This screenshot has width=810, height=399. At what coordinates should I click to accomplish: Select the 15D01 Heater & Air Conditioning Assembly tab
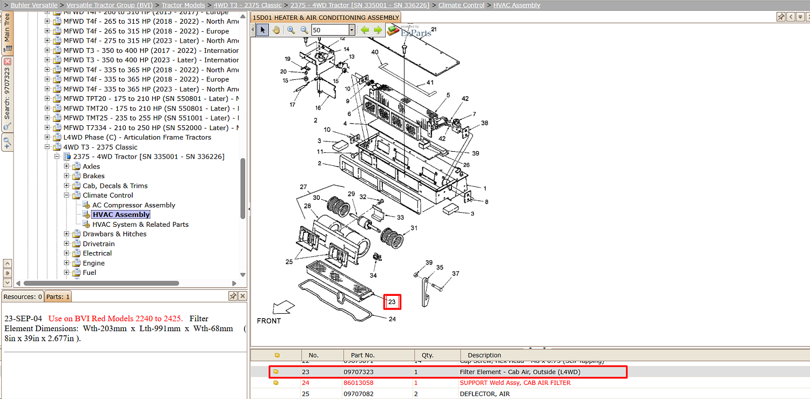click(x=326, y=18)
